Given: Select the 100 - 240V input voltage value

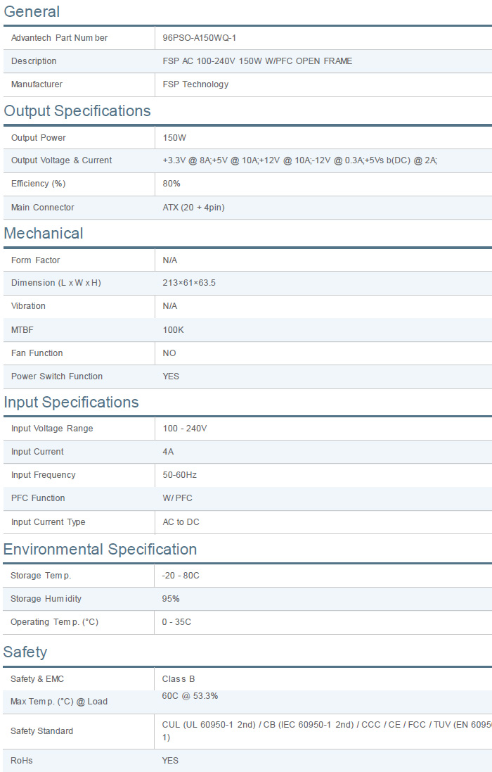Looking at the screenshot, I should (185, 429).
